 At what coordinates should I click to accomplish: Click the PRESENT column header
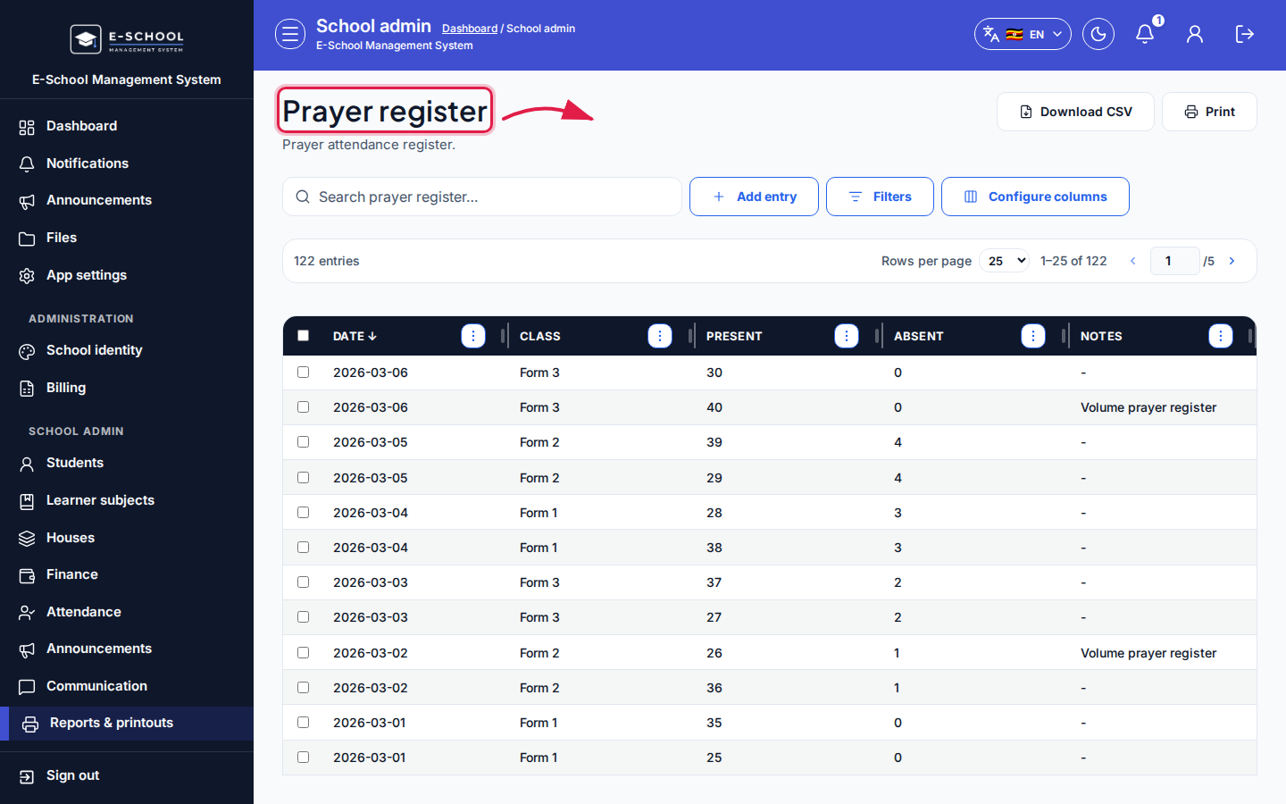[734, 336]
